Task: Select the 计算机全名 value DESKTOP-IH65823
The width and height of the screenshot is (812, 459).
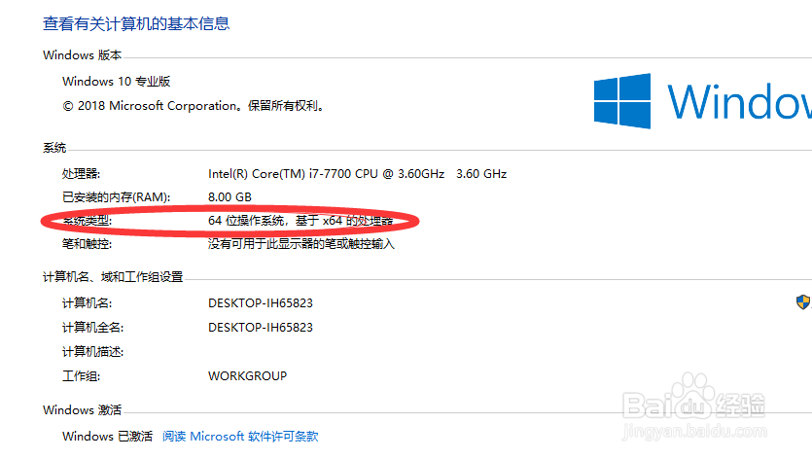Action: (x=261, y=328)
